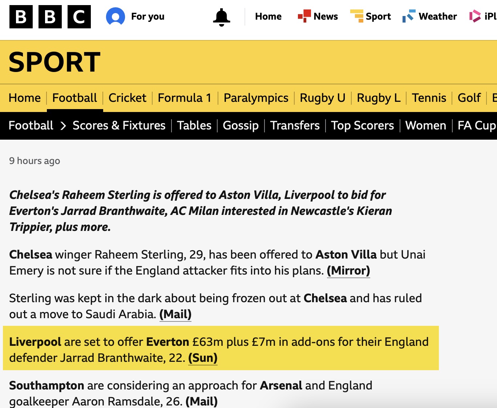This screenshot has width=497, height=408.
Task: Follow the (Mirror) source link
Action: [x=348, y=271]
